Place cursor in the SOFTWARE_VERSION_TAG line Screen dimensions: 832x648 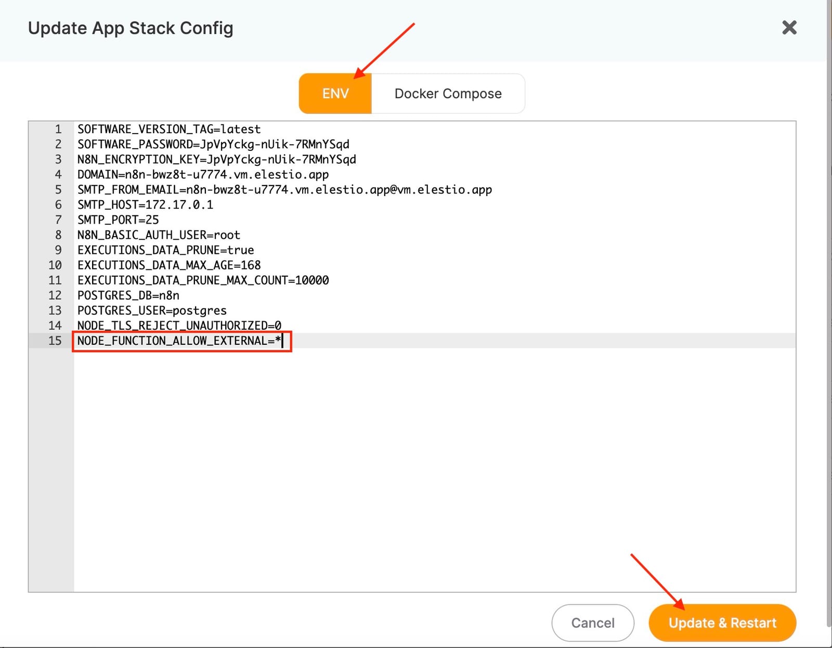point(168,129)
